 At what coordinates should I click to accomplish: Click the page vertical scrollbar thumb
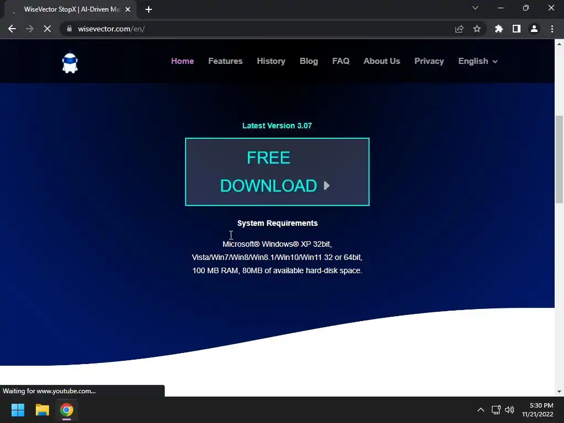tap(559, 159)
